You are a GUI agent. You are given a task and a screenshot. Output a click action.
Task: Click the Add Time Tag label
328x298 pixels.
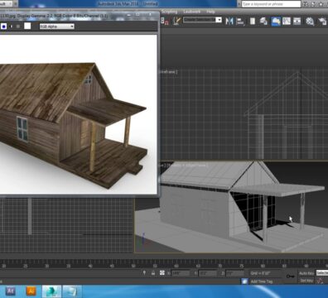click(x=262, y=281)
